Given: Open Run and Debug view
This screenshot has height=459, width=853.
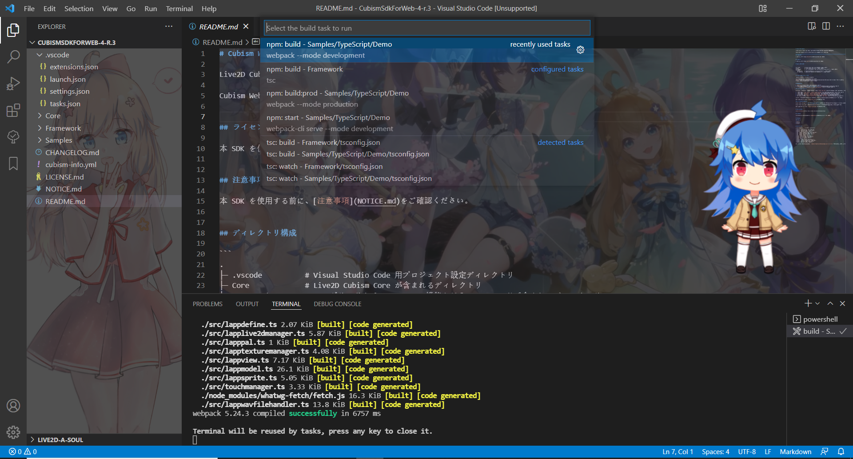Looking at the screenshot, I should pyautogui.click(x=13, y=84).
